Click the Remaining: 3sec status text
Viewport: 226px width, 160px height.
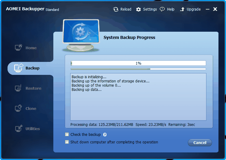pyautogui.click(x=182, y=125)
